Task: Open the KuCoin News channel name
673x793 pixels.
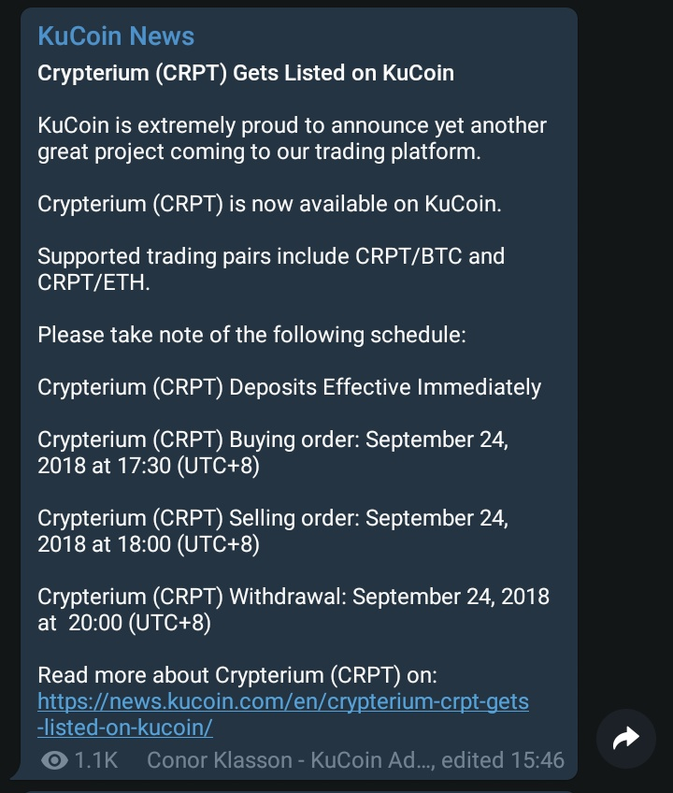Action: click(x=116, y=36)
